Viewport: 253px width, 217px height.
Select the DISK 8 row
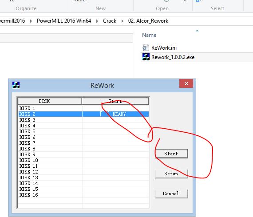(x=83, y=149)
